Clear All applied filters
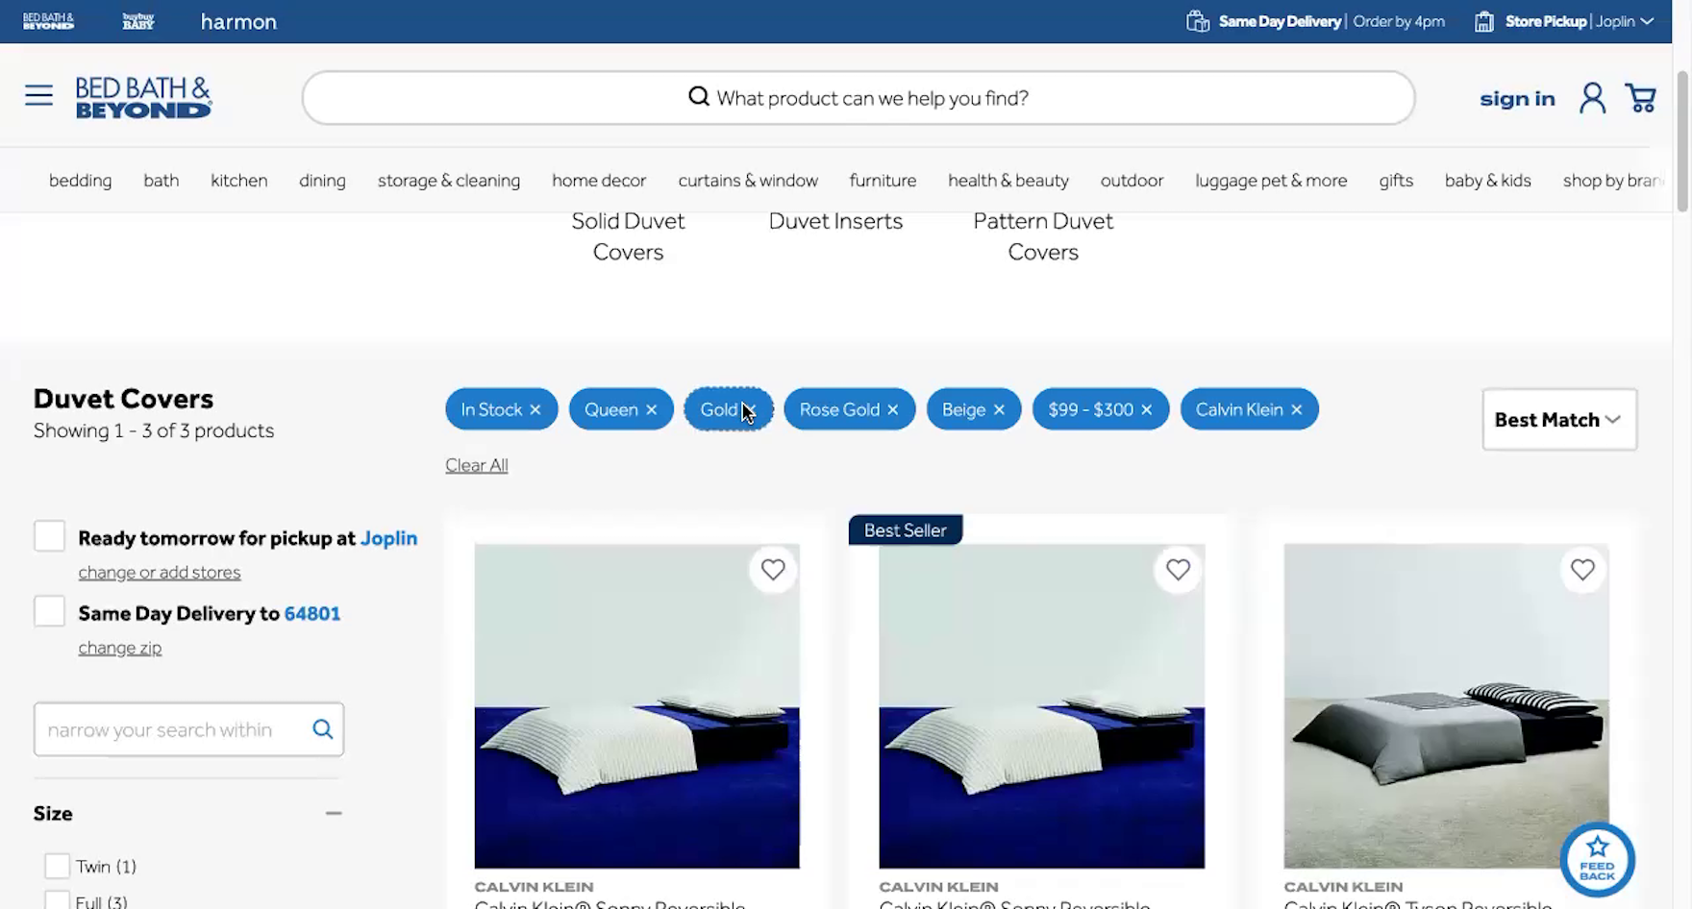The height and width of the screenshot is (909, 1692). point(477,465)
